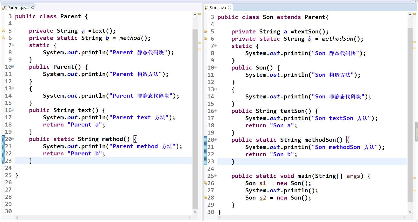Collapse Son() constructor fold at line 10
The height and width of the screenshot is (222, 418).
(215, 67)
